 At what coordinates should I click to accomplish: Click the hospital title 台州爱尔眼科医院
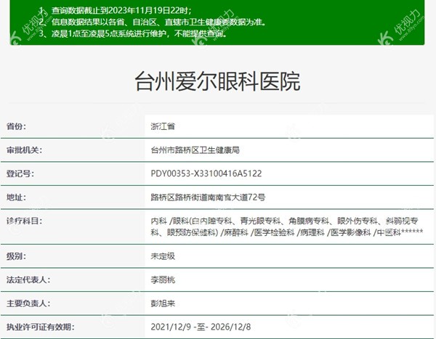(217, 81)
